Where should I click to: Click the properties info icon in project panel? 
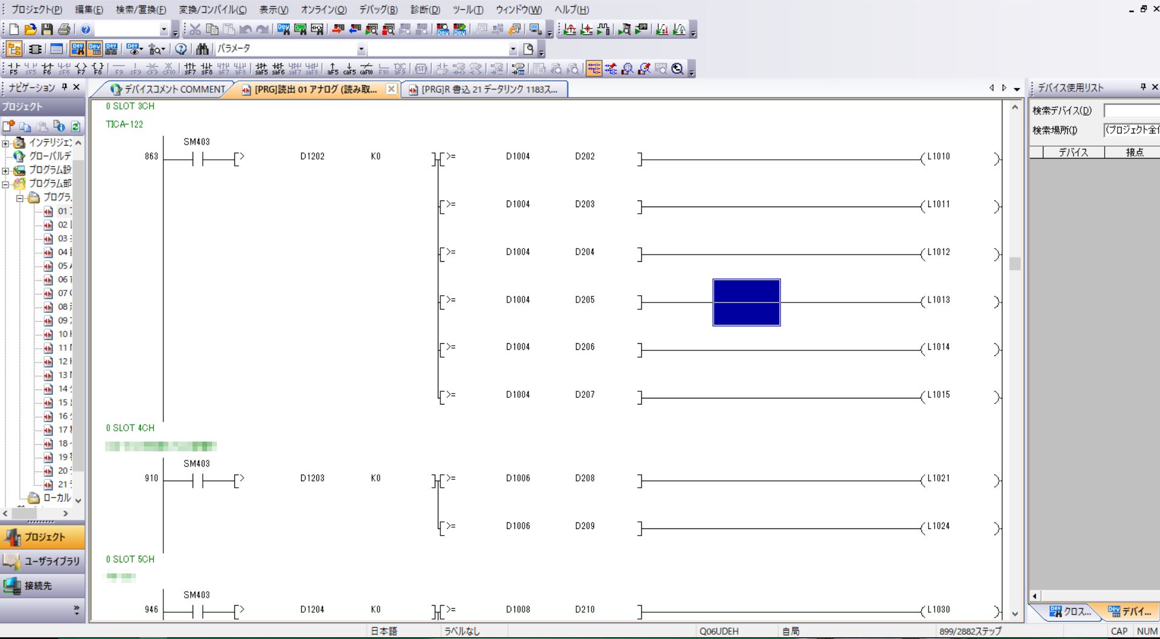pos(59,126)
